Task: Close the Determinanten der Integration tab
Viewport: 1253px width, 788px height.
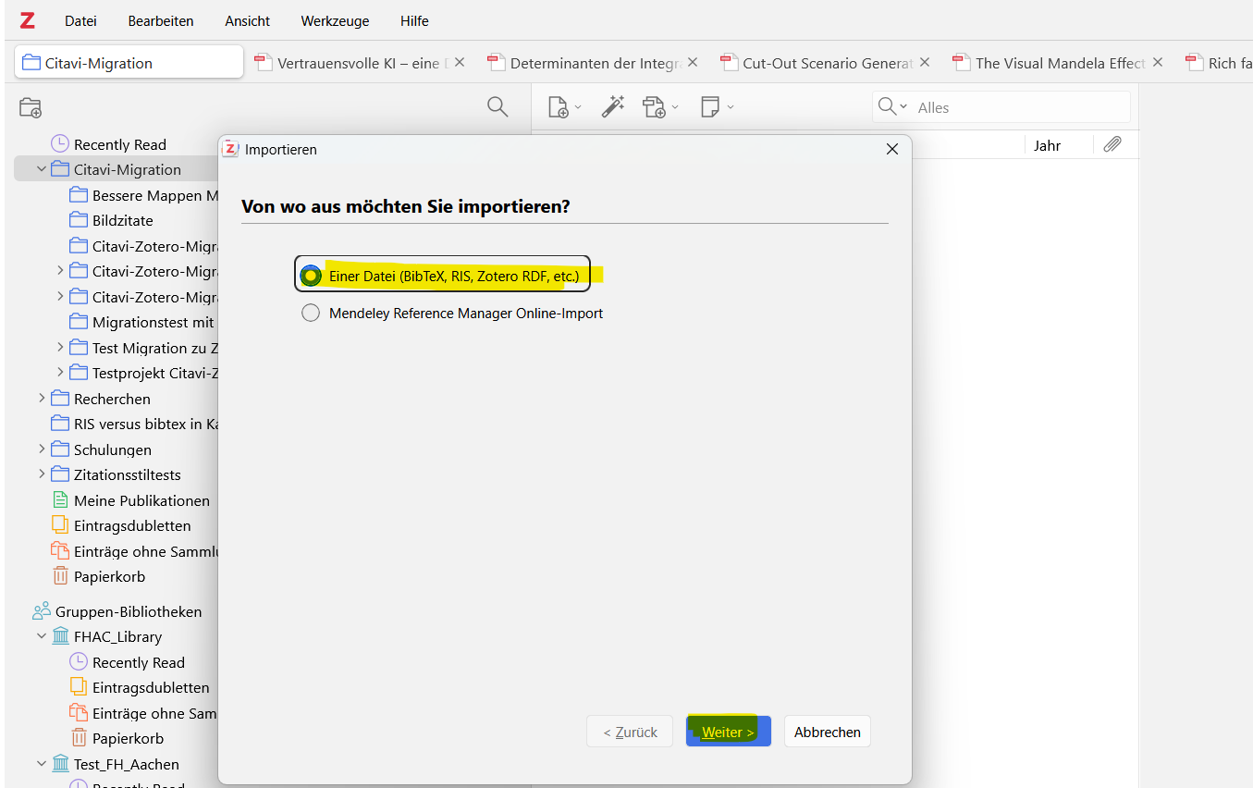Action: pyautogui.click(x=693, y=63)
